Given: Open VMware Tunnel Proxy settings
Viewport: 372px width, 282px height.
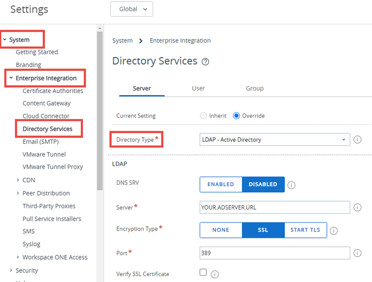Looking at the screenshot, I should click(x=53, y=167).
